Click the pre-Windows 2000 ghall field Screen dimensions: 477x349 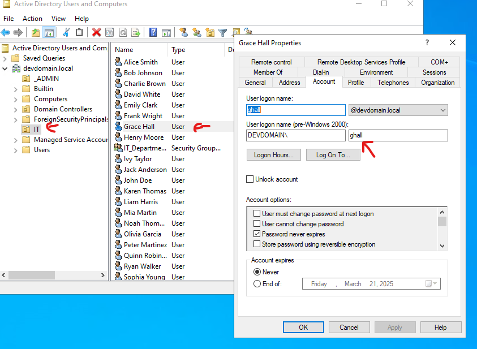[x=398, y=135]
